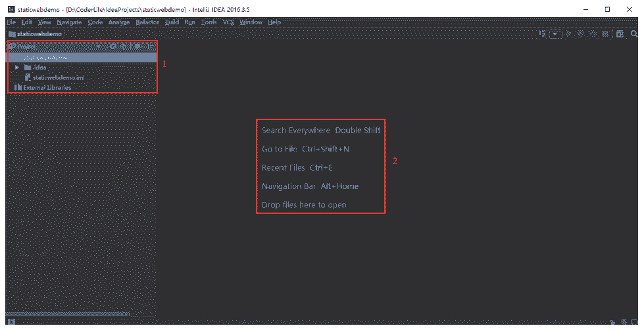Click the Search Everywhere magnifier icon

point(633,33)
